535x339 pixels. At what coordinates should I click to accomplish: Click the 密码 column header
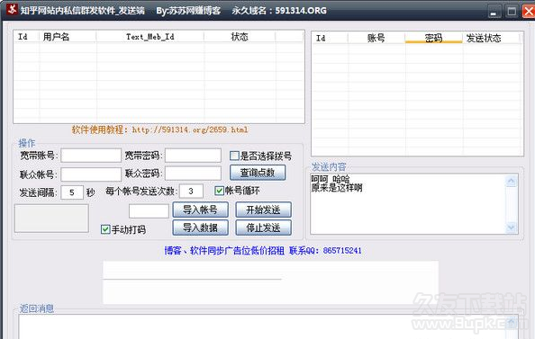pos(433,38)
